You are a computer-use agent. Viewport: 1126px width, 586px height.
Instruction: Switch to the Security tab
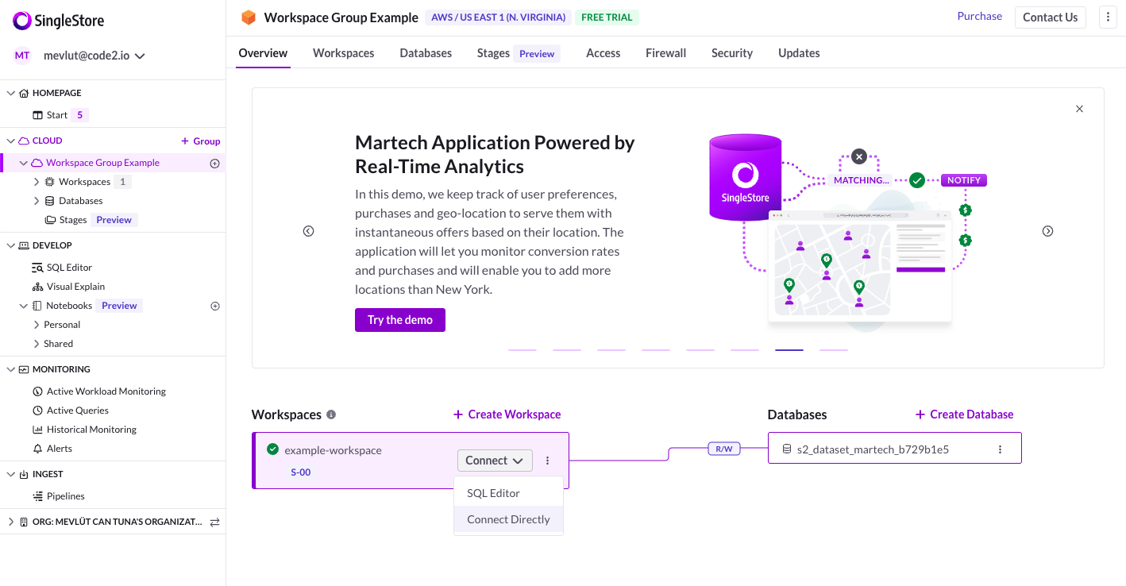pyautogui.click(x=731, y=53)
